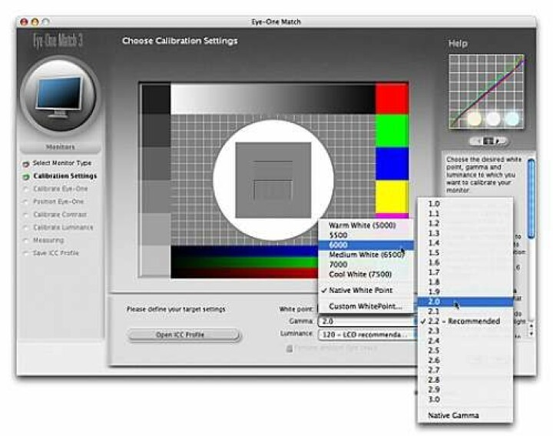This screenshot has width=553, height=436.
Task: Choose gamma value 2.3
Action: 465,331
